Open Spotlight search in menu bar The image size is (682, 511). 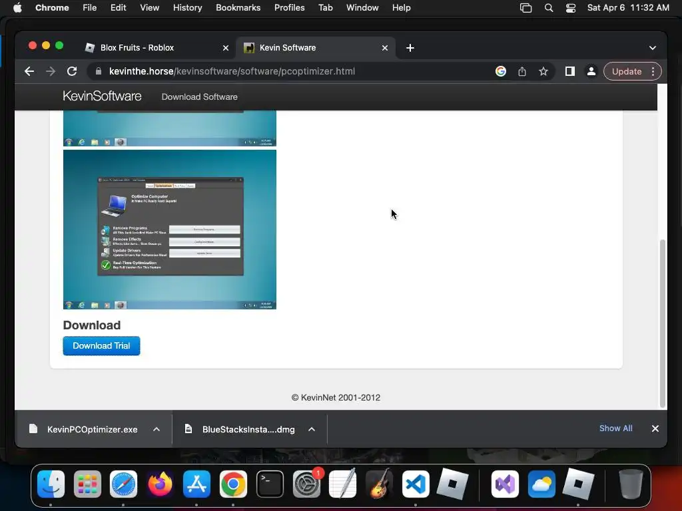point(549,8)
